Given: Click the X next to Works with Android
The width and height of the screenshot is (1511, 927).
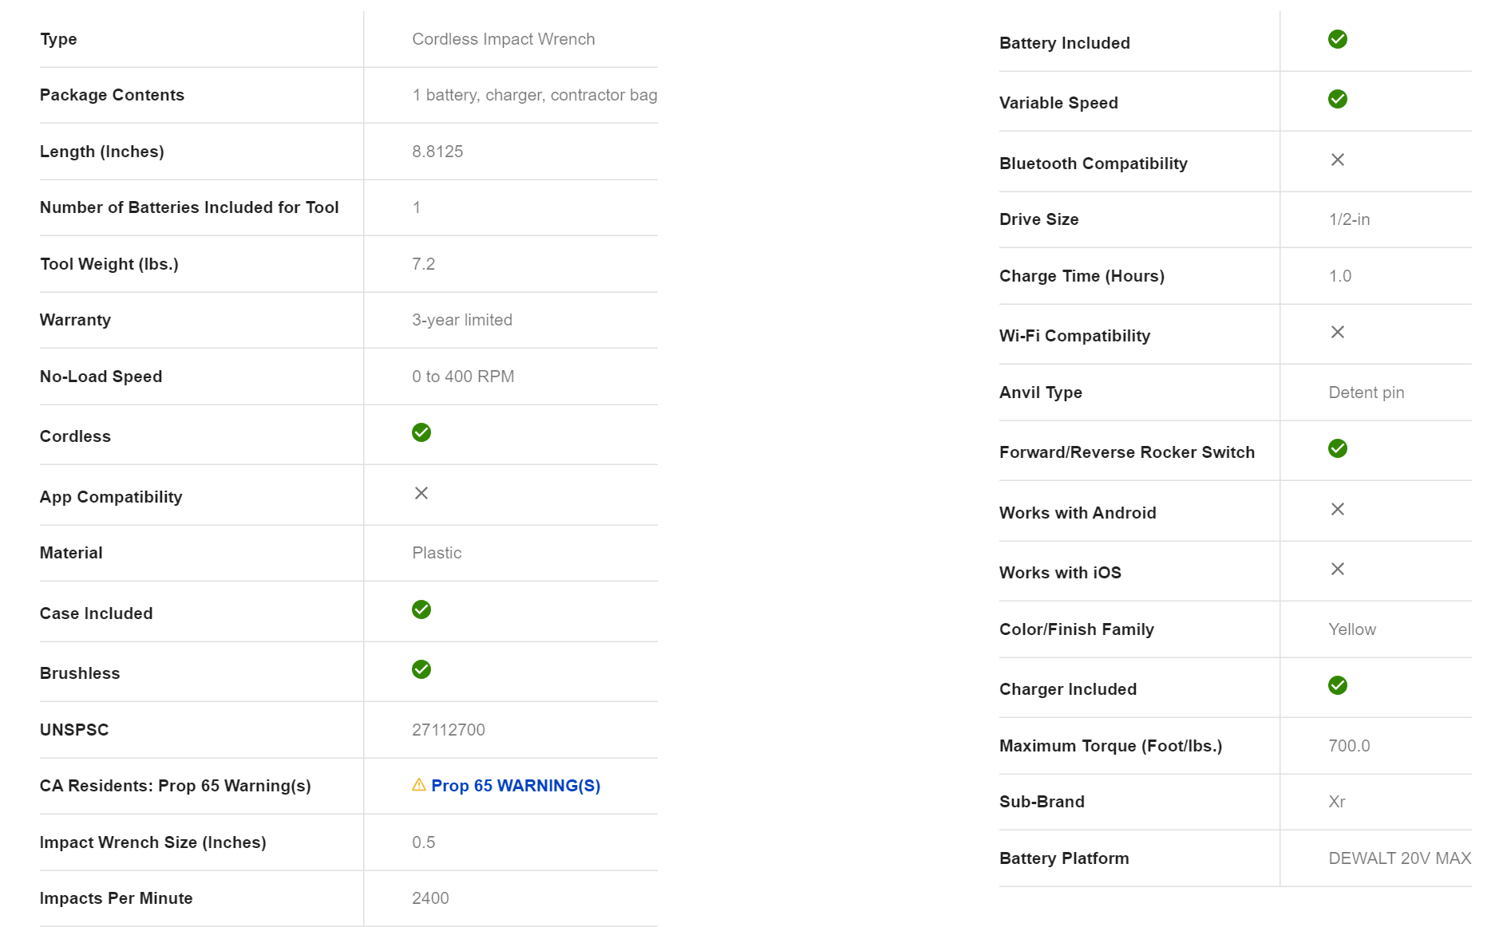Looking at the screenshot, I should (1338, 509).
